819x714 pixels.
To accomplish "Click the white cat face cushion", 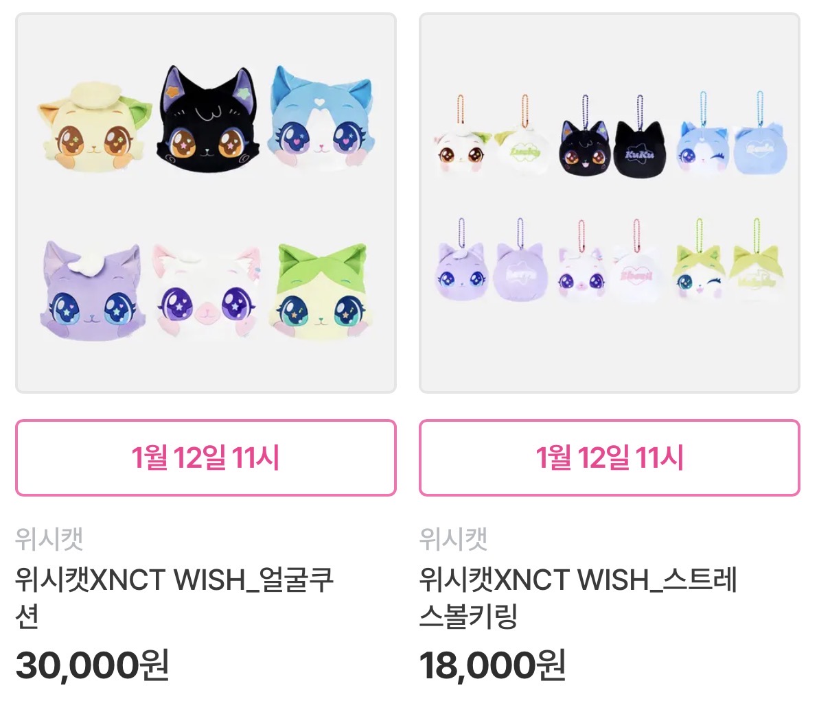I will [x=207, y=291].
